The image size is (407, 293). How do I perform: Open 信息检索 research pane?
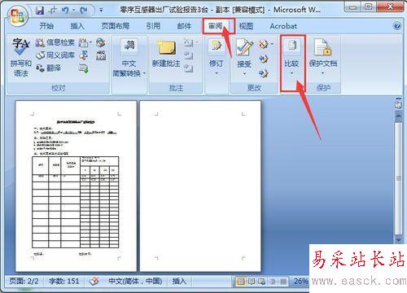point(55,42)
